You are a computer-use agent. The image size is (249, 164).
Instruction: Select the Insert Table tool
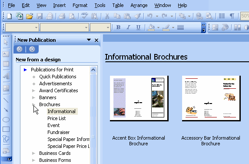coord(6,64)
